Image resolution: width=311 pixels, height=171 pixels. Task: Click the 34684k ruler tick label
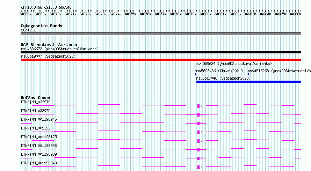pos(265,14)
